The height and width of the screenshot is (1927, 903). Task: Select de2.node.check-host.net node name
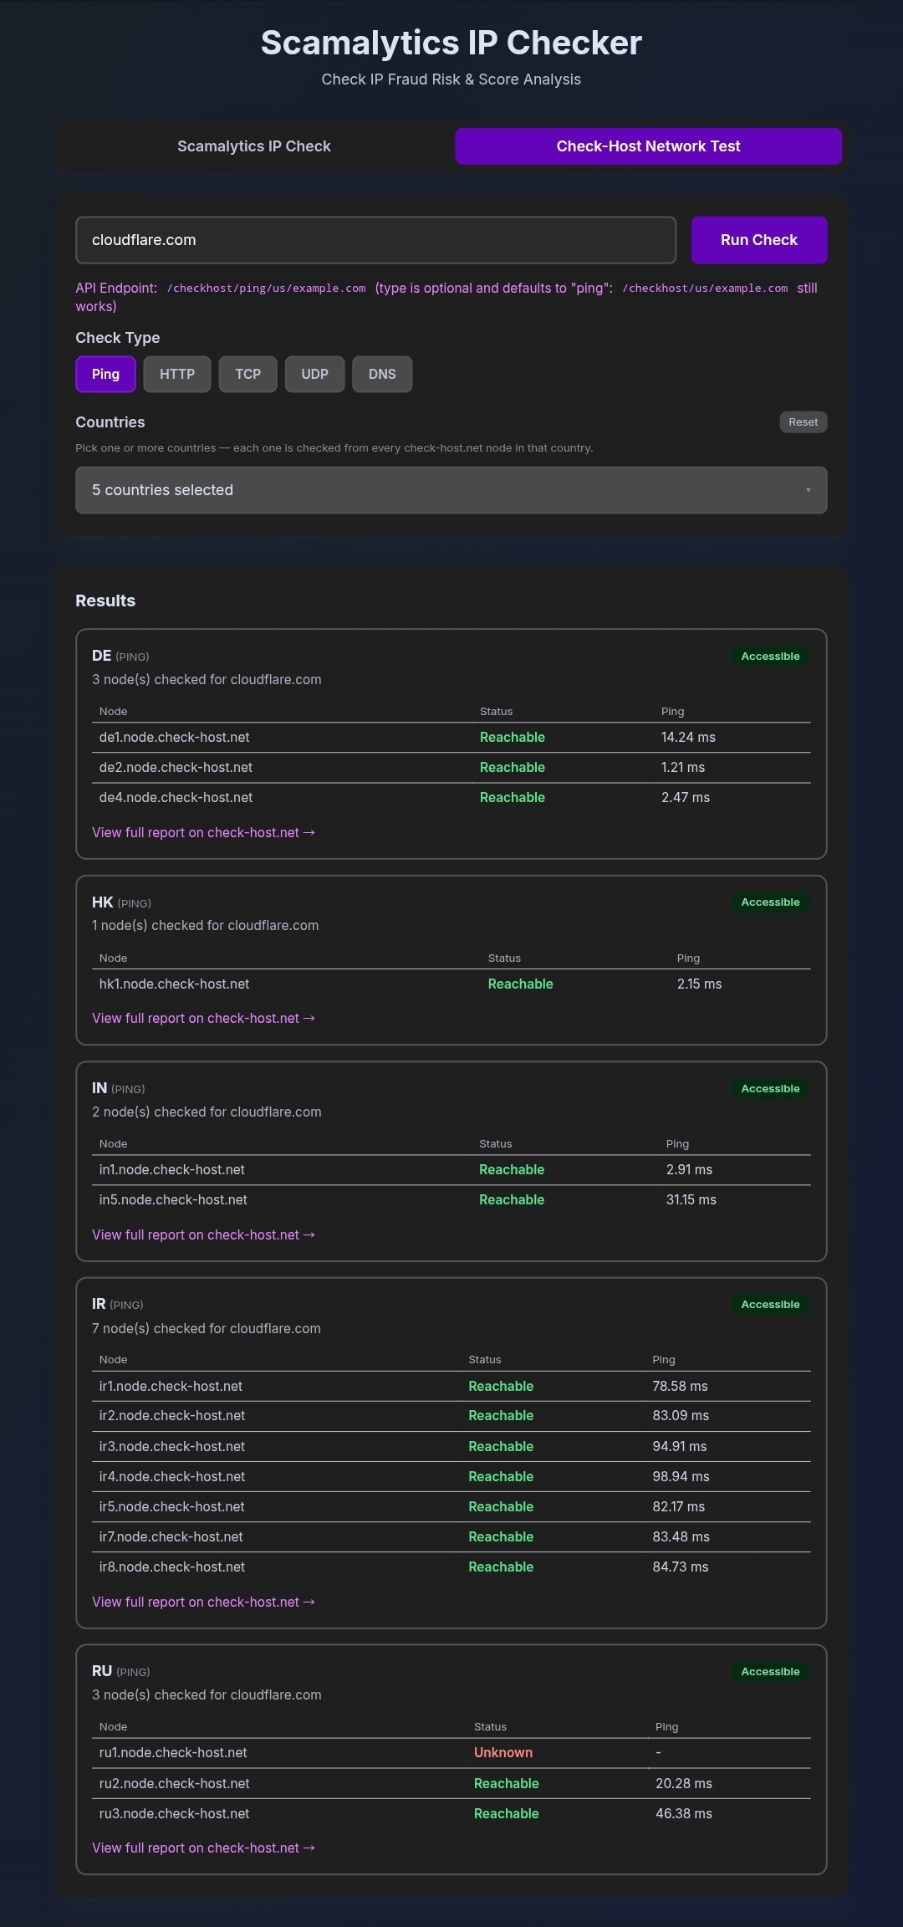pyautogui.click(x=176, y=768)
